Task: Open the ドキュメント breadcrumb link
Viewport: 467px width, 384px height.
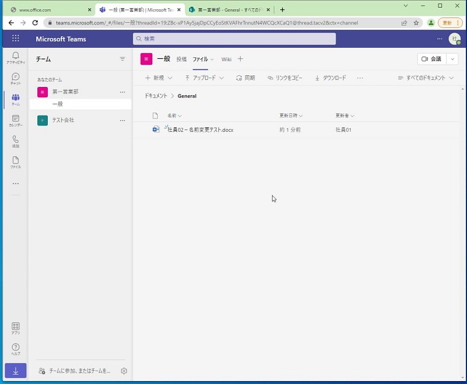Action: (156, 96)
